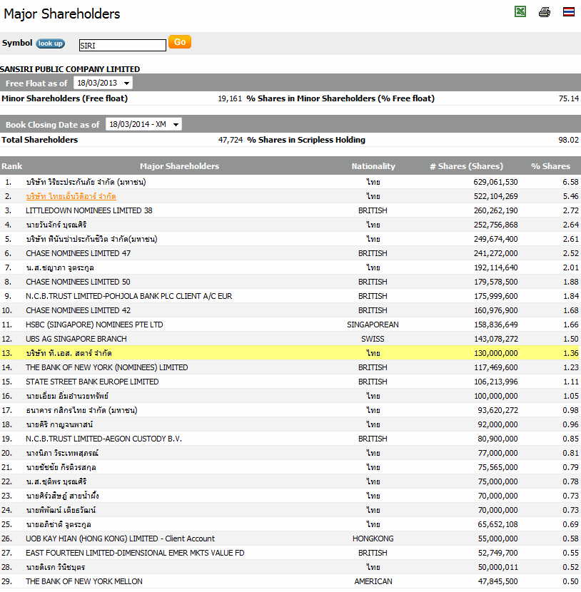Screen dimensions: 581x592
Task: Select EAST FOURTEEN LIMITED-DIMENSIONAL EMER MKTS VALUE FD
Action: pyautogui.click(x=135, y=553)
